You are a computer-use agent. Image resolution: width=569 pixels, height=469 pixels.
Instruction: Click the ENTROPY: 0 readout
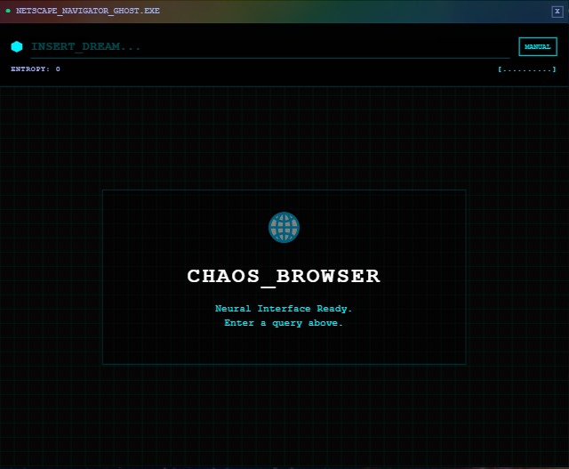click(x=36, y=69)
